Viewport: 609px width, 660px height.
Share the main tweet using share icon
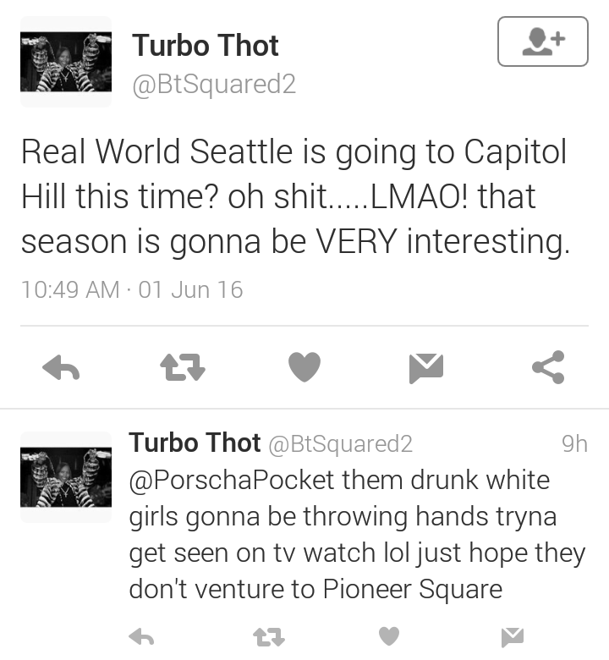pos(548,367)
